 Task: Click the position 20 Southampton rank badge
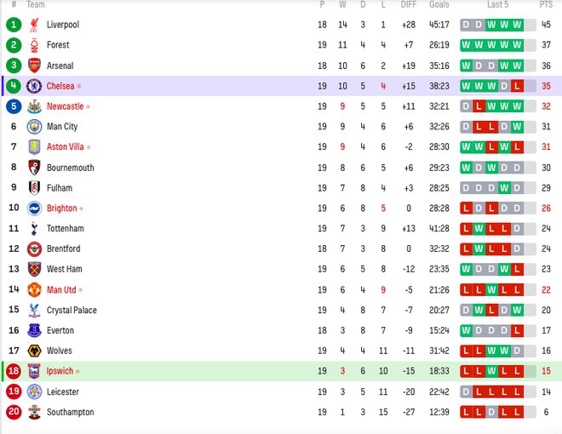[14, 412]
